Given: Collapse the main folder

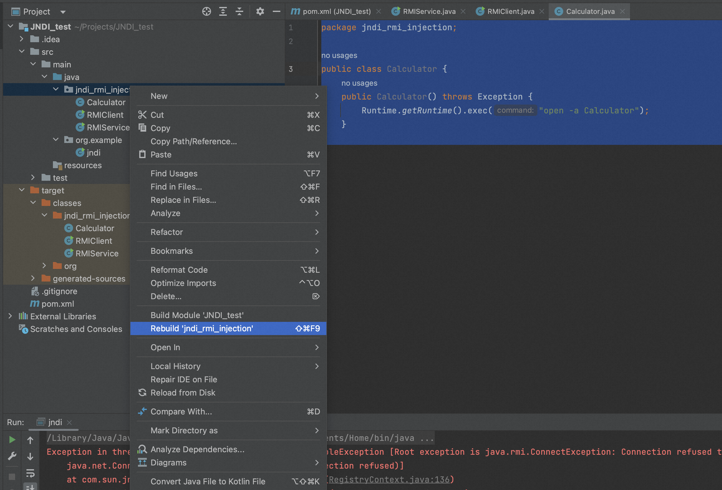Looking at the screenshot, I should tap(33, 64).
